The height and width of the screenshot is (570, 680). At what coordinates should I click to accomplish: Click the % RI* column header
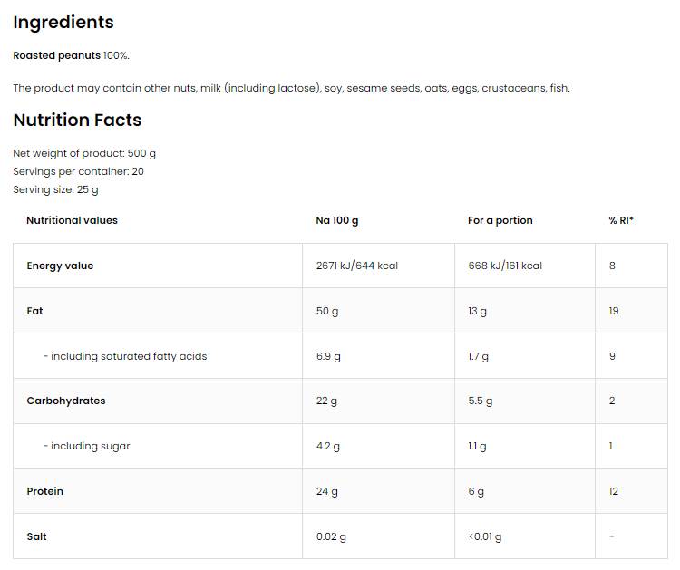coord(621,220)
